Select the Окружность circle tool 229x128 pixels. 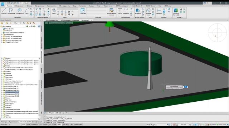click(x=20, y=11)
